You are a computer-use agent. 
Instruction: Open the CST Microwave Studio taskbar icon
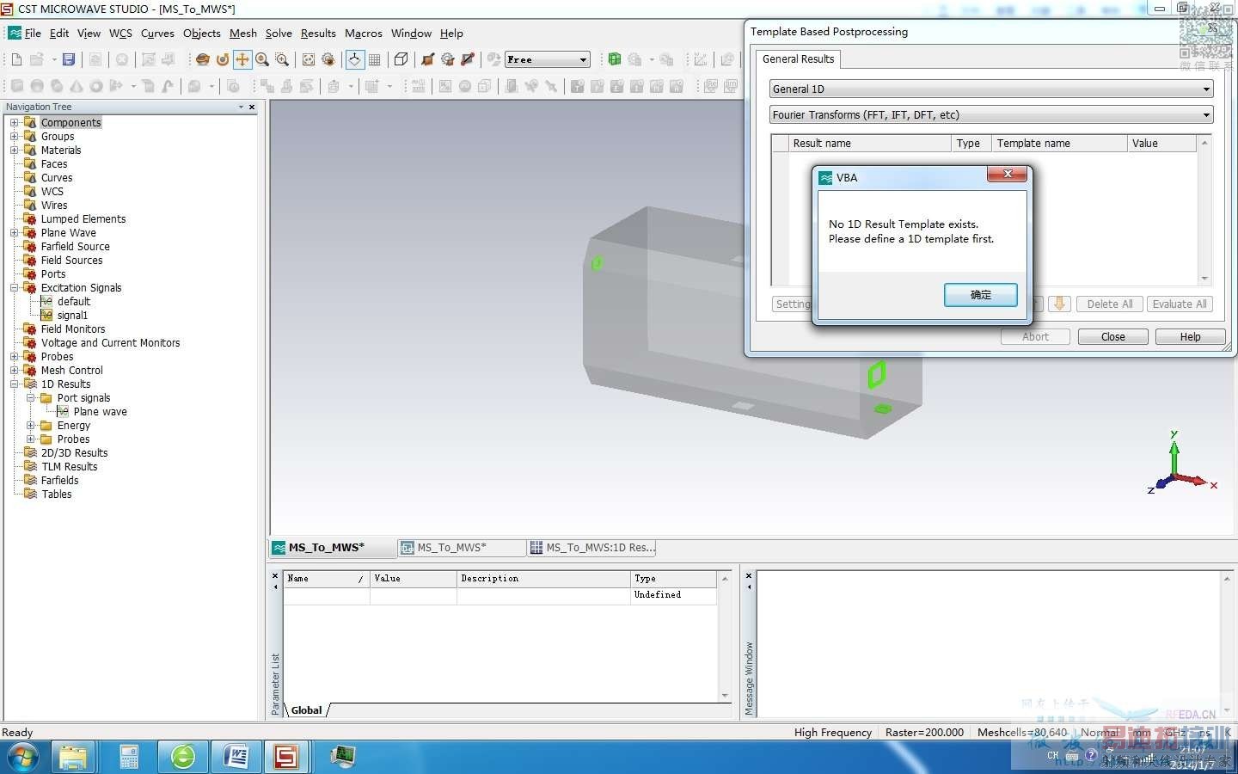pyautogui.click(x=286, y=757)
